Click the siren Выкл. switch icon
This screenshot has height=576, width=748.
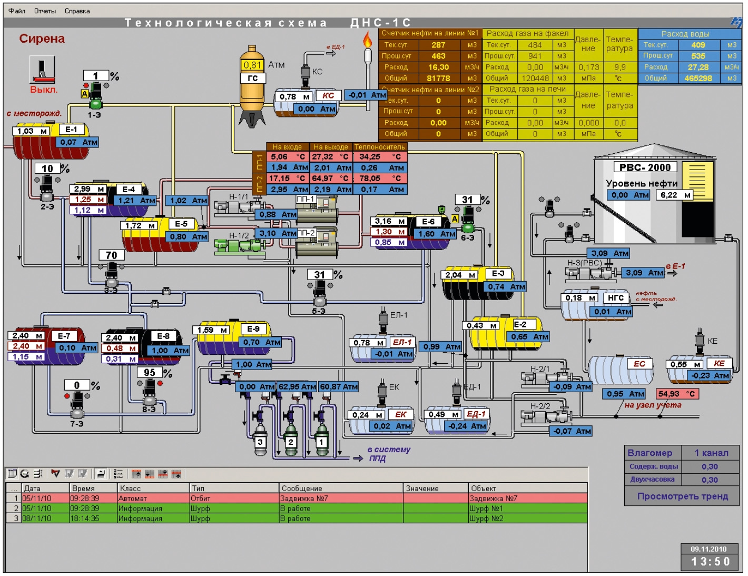(x=42, y=70)
